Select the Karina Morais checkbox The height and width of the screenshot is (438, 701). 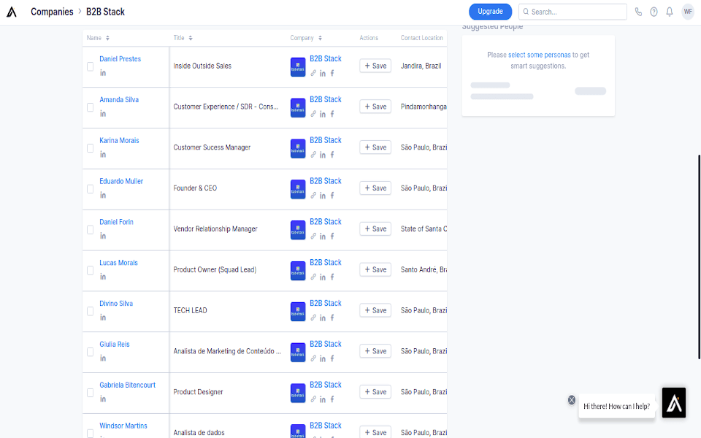[91, 148]
